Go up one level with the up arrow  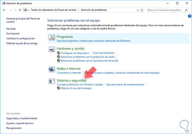pyautogui.click(x=20, y=10)
